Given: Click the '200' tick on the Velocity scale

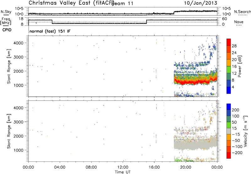Looking at the screenshot, I should pyautogui.click(x=236, y=110).
